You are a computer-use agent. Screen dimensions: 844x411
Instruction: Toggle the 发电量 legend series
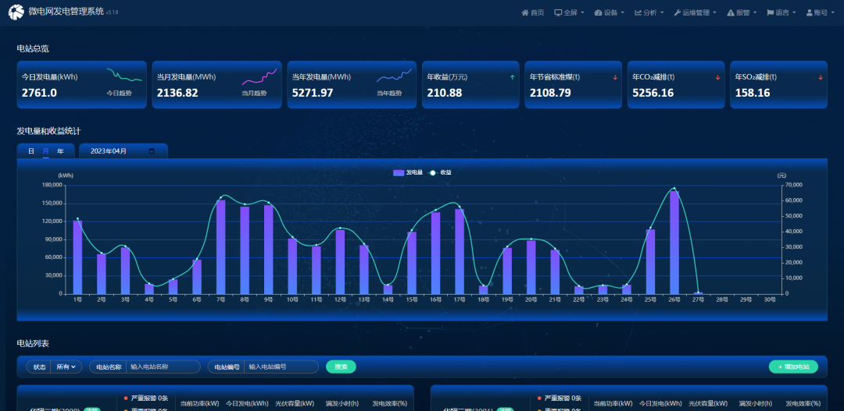[x=408, y=172]
